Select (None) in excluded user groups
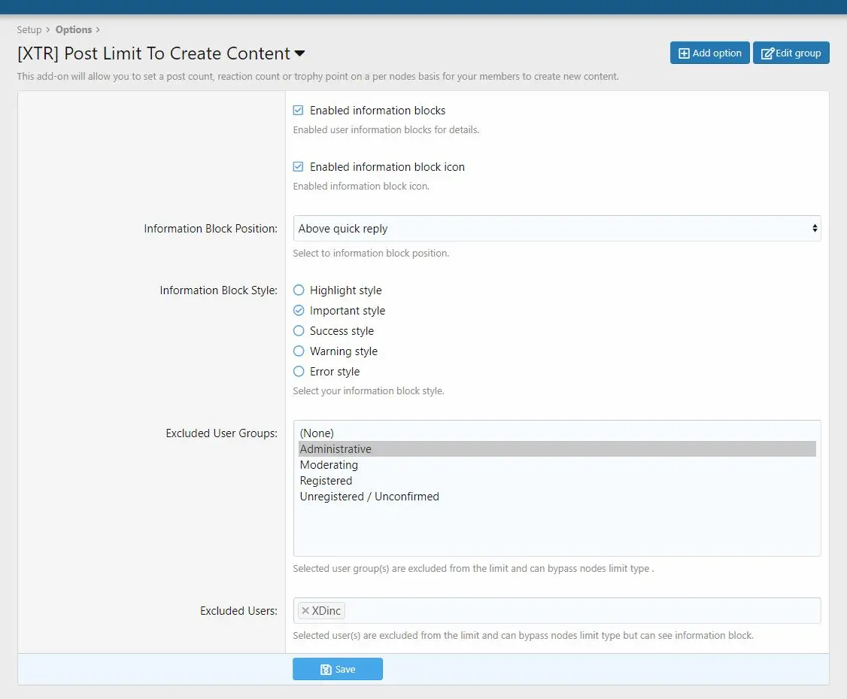The height and width of the screenshot is (699, 847). click(557, 433)
